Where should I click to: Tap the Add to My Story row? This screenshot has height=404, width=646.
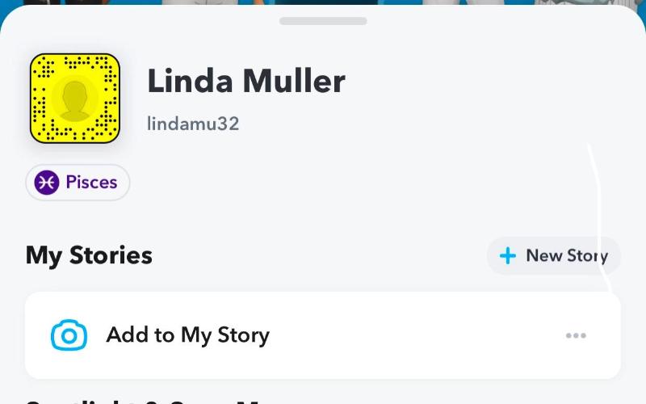(323, 335)
